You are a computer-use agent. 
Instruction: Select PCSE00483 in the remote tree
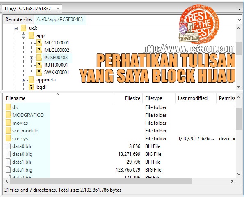pyautogui.click(x=56, y=58)
